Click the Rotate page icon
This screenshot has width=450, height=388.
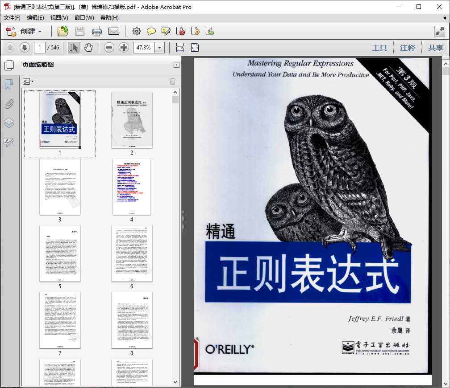(x=195, y=31)
